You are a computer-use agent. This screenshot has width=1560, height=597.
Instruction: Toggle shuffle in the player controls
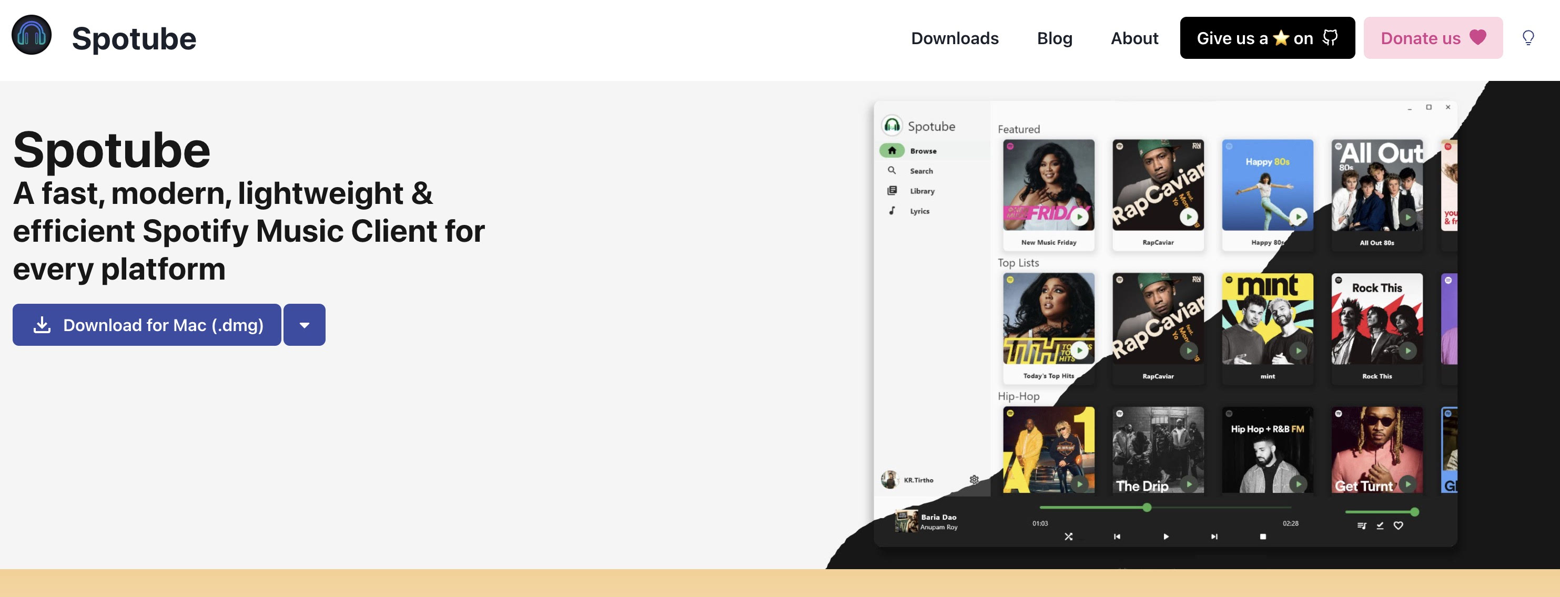pyautogui.click(x=1068, y=537)
